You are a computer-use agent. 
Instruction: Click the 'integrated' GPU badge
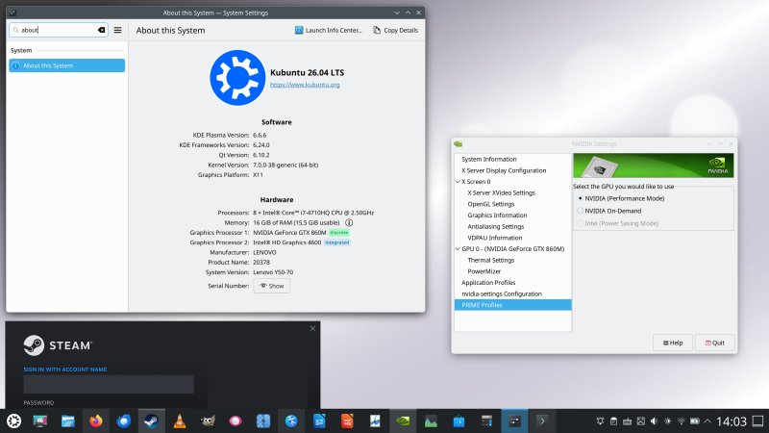point(337,242)
